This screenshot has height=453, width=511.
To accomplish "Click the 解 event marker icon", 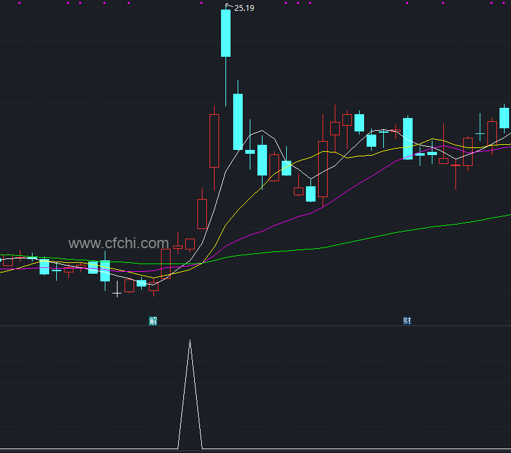I will point(153,321).
